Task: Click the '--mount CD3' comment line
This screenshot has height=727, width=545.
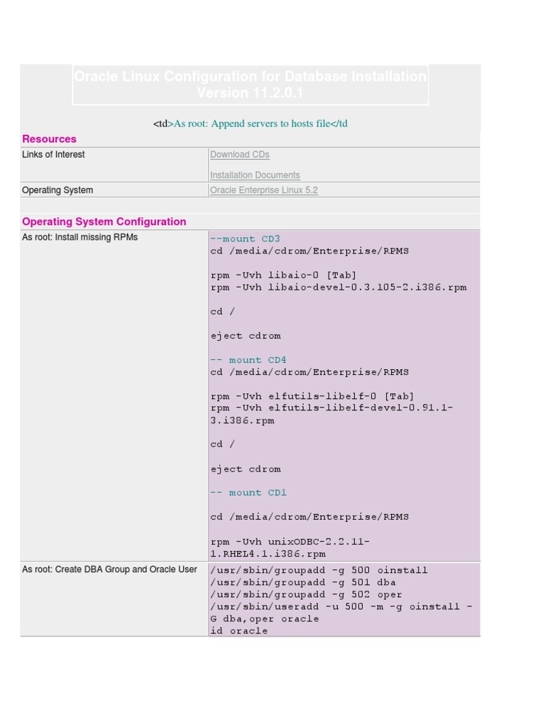Action: (245, 239)
